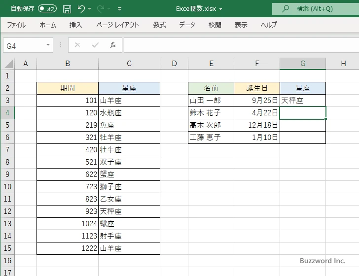Select the 高木 次郎 cell
The height and width of the screenshot is (276, 359).
[x=211, y=125]
